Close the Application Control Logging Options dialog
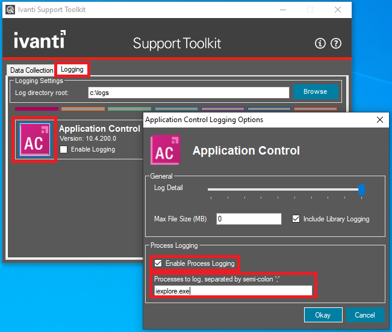 [379, 120]
